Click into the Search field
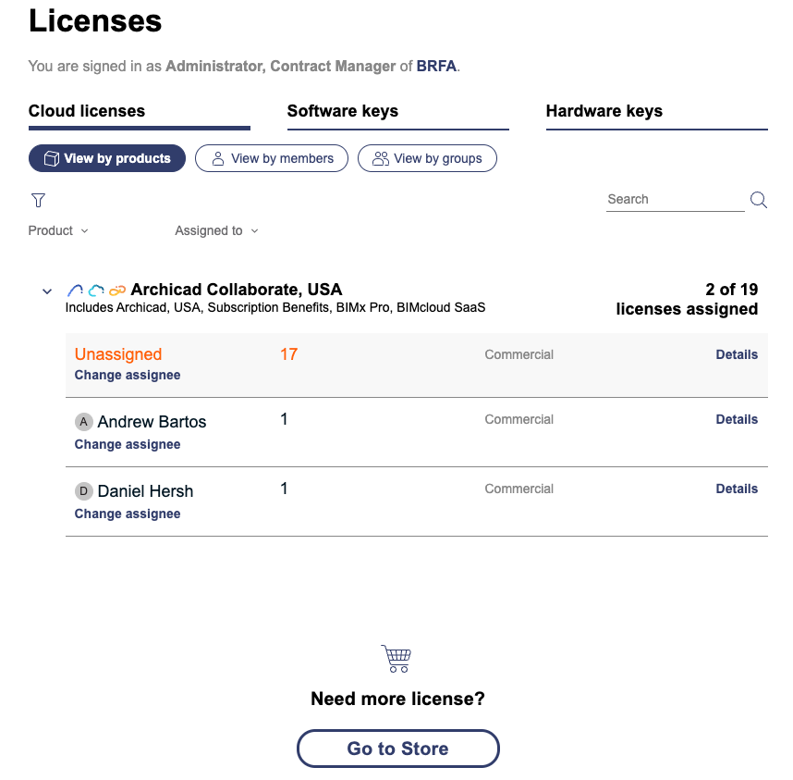This screenshot has width=793, height=780. point(675,200)
